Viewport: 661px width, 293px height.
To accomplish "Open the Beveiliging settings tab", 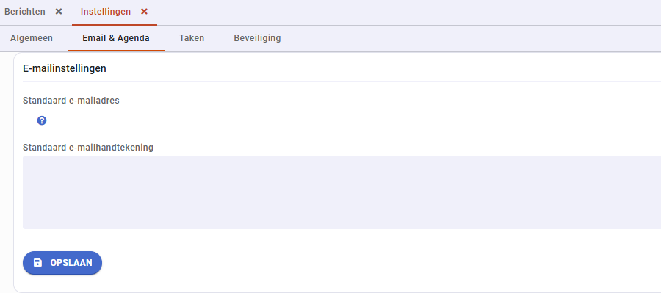I will pos(257,38).
